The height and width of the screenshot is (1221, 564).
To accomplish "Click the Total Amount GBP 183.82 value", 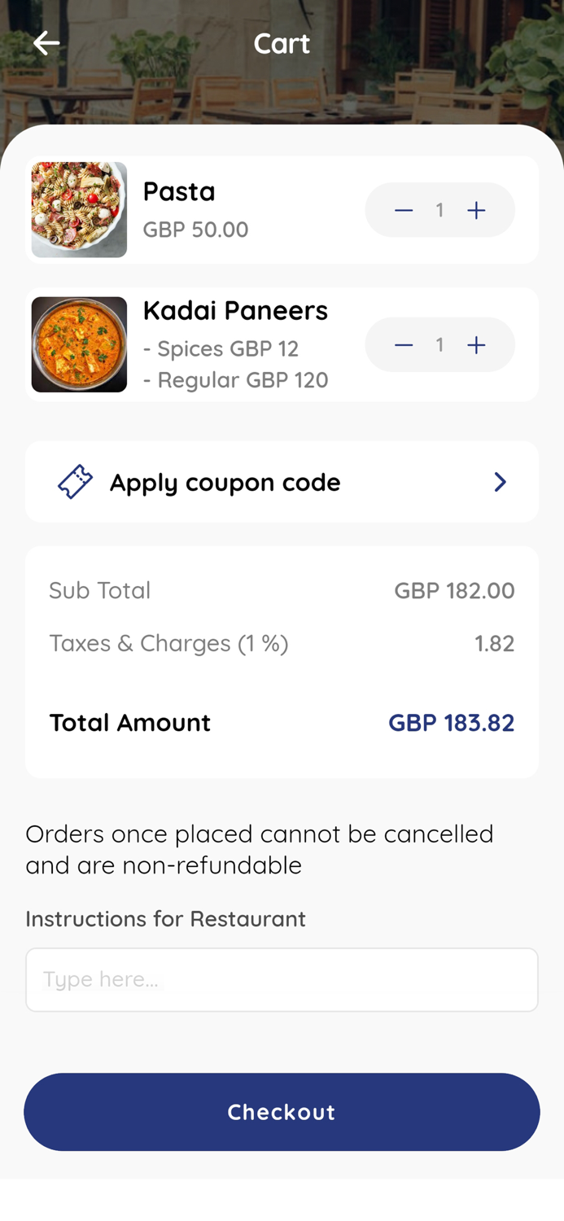I will click(x=452, y=723).
